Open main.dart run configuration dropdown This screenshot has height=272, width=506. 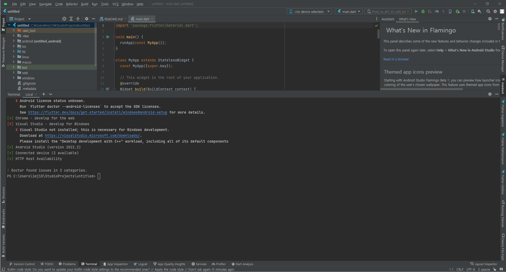pos(349,11)
